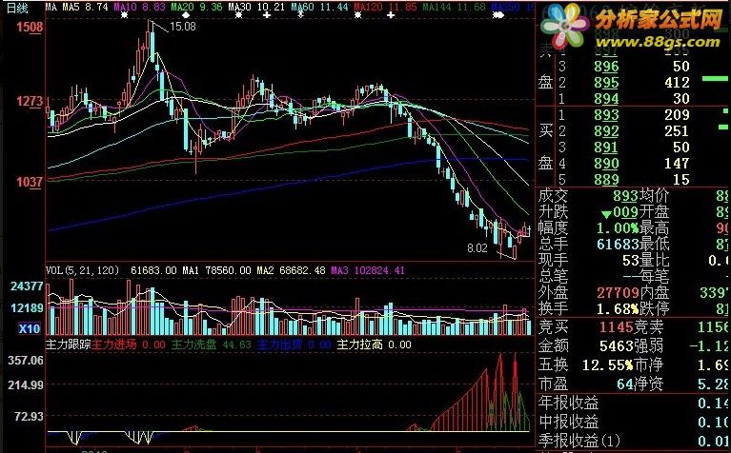Click sell level 2 price 895

click(606, 83)
